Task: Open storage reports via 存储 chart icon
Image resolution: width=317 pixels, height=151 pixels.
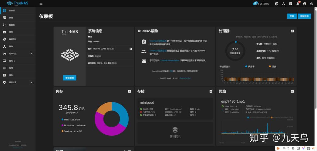Action: [x=211, y=91]
